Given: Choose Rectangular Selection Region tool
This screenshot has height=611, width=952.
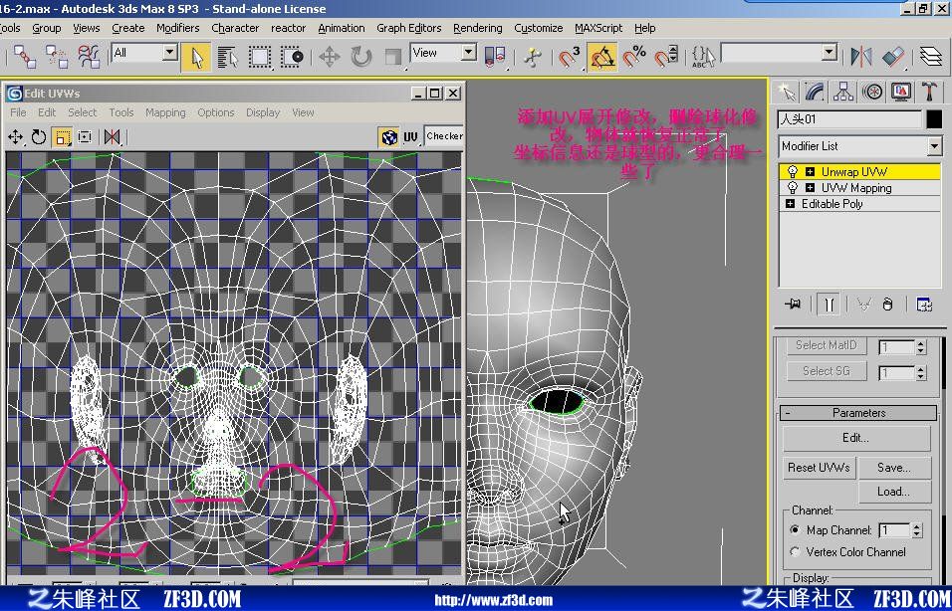Looking at the screenshot, I should click(x=260, y=58).
